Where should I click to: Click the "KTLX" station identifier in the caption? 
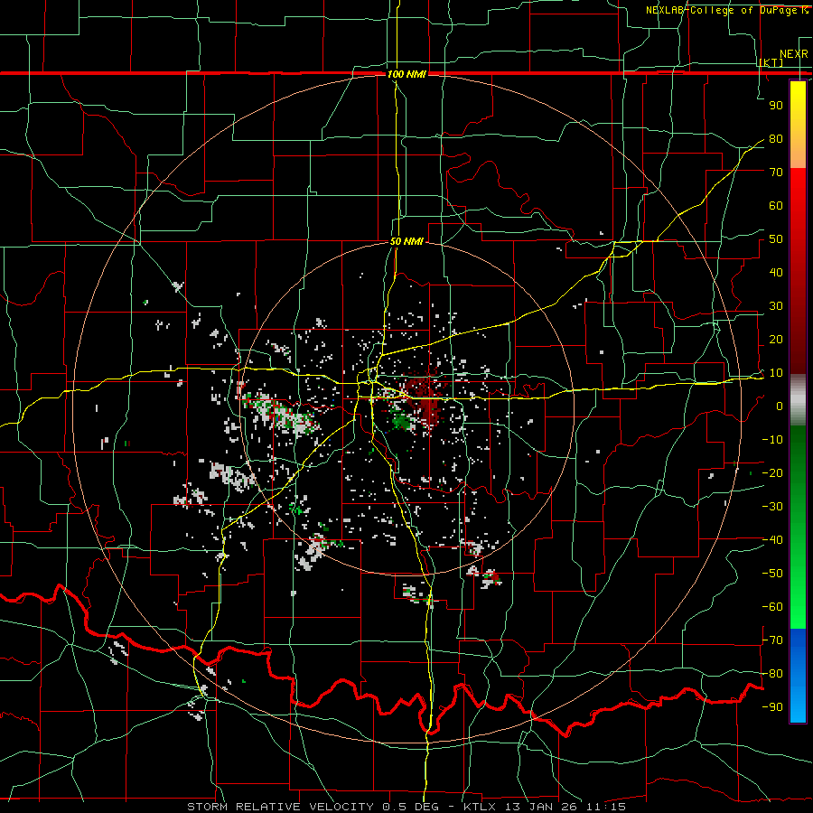(x=479, y=807)
